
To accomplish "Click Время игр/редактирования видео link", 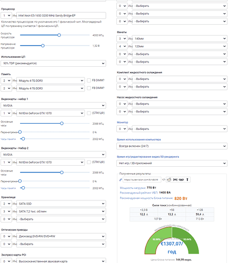I will point(148,157).
